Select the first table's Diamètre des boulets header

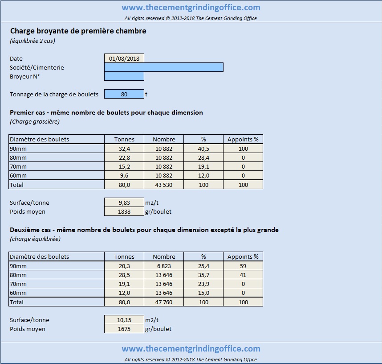57,139
